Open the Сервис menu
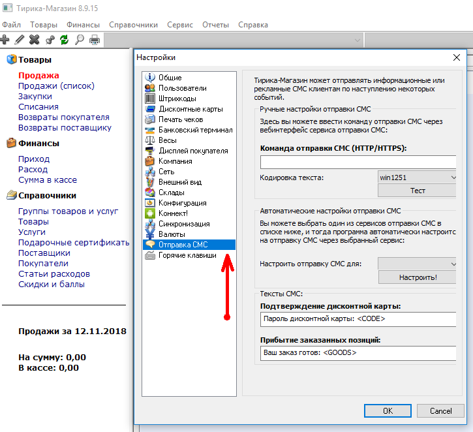 (180, 25)
